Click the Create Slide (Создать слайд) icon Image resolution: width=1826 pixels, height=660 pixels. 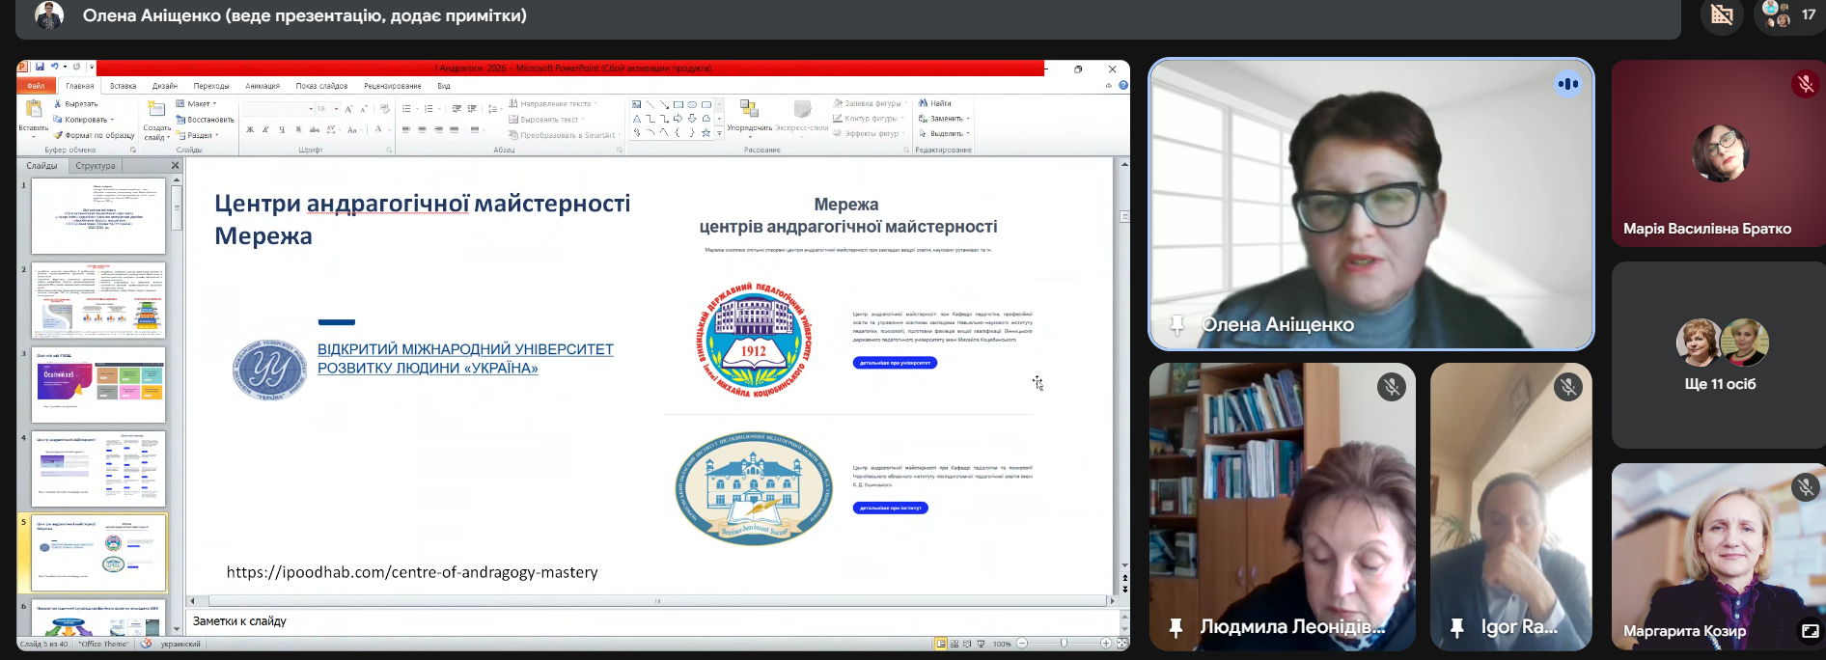click(156, 109)
